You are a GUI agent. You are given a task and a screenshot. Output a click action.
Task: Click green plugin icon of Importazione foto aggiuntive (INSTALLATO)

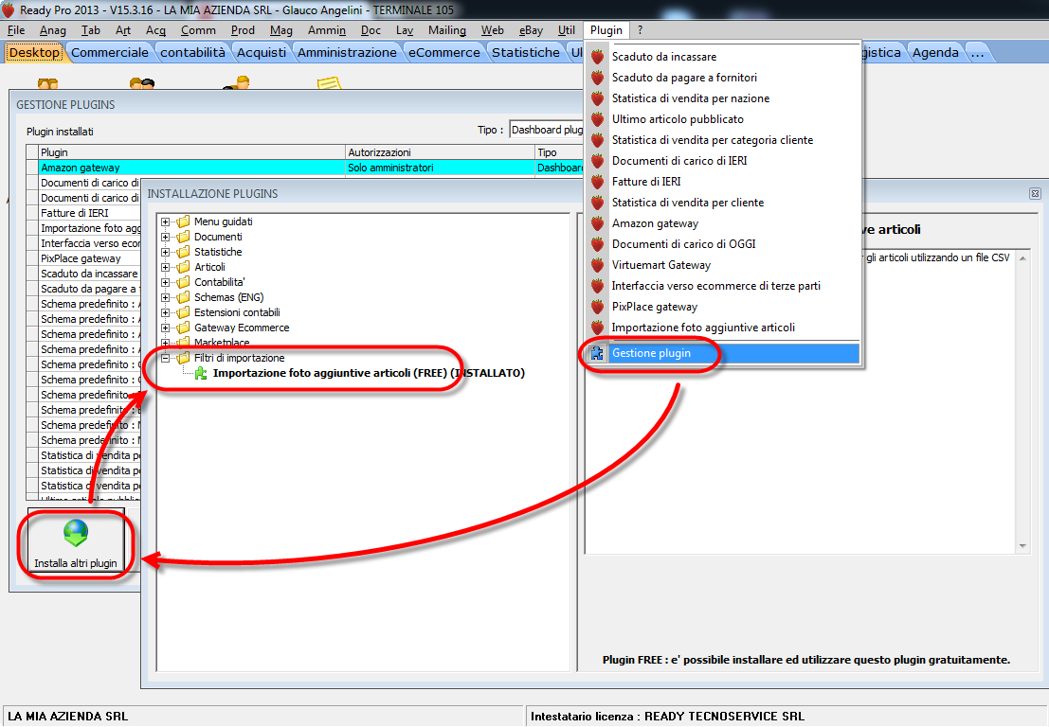click(201, 374)
